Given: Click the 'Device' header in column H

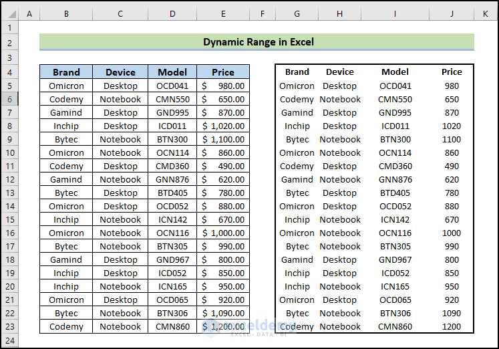Looking at the screenshot, I should (x=340, y=72).
